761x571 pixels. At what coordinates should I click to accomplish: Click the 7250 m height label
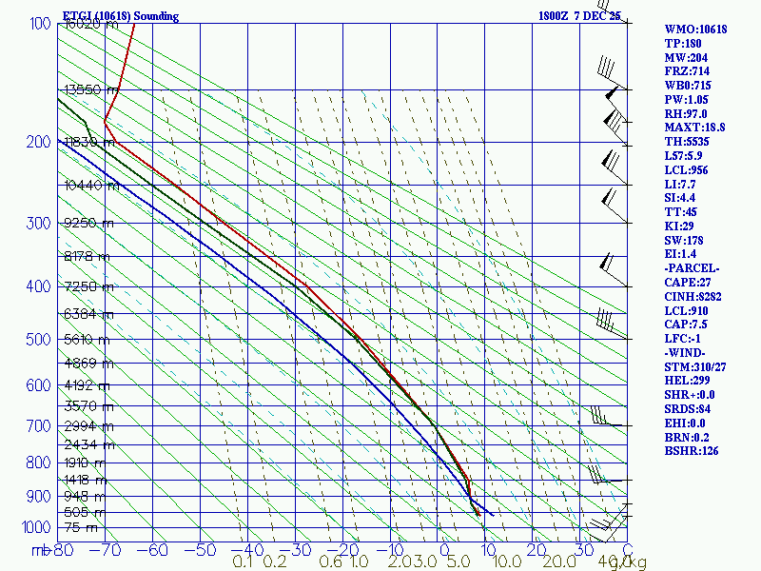(x=88, y=286)
